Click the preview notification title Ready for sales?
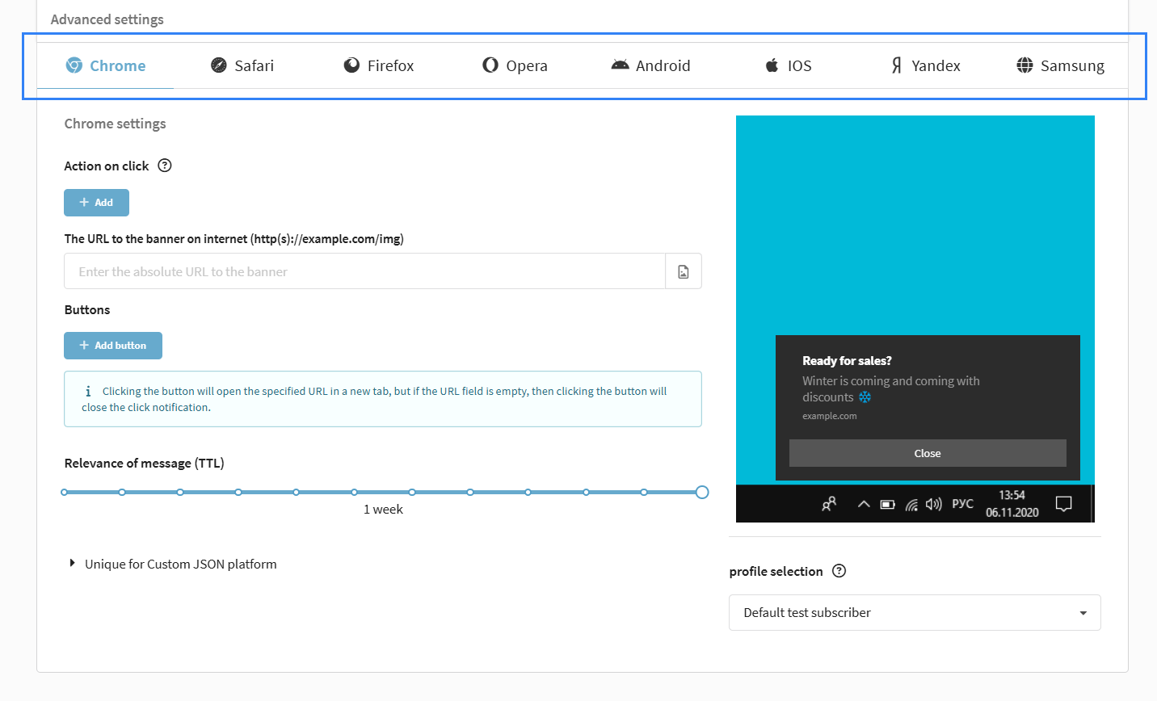The height and width of the screenshot is (701, 1157). [847, 361]
